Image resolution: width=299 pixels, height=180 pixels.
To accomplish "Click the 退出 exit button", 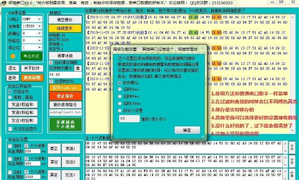I will [x=12, y=68].
